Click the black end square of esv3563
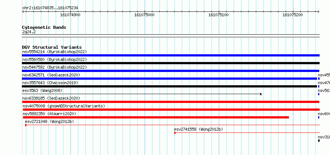 261,94
